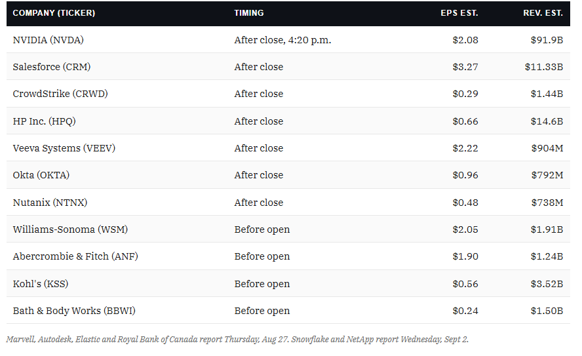582x356 pixels.
Task: Click the italic footnote about Marvell and Autodesk
Action: point(237,340)
